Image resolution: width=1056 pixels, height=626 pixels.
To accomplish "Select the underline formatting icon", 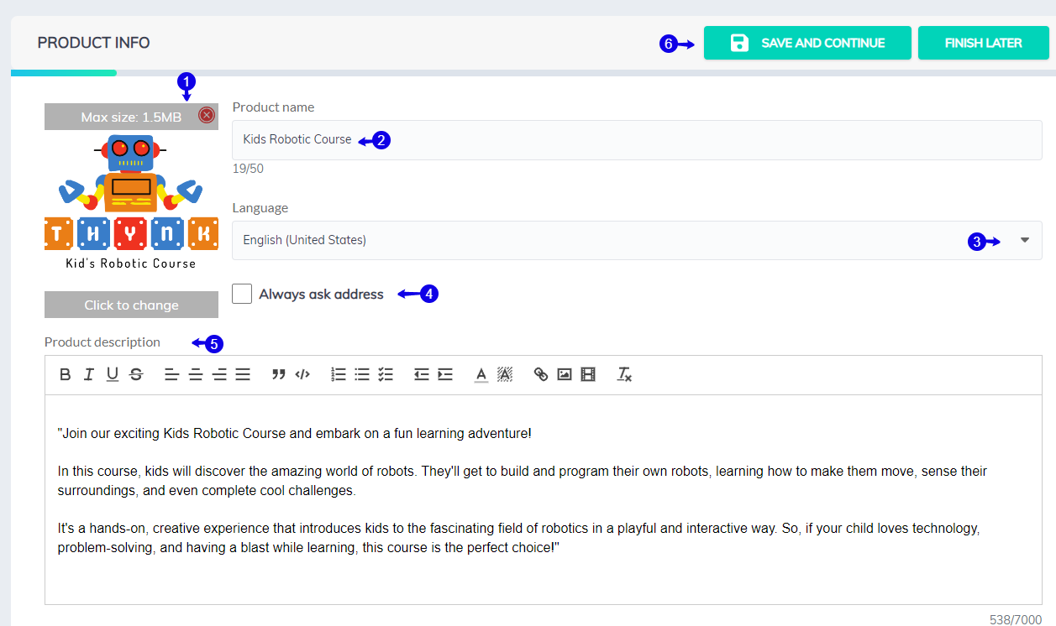I will (x=112, y=374).
